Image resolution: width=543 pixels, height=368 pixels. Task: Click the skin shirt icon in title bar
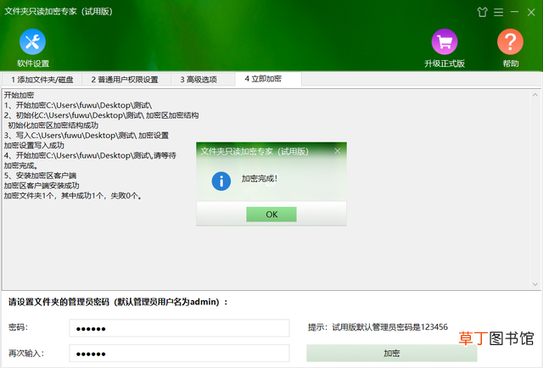coord(482,12)
